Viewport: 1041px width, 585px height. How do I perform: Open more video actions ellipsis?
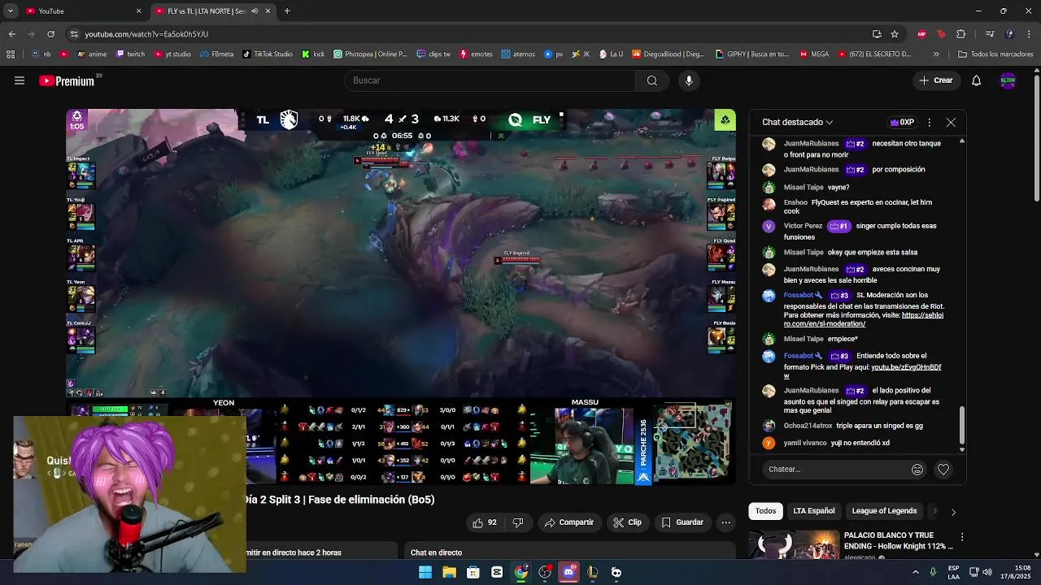726,522
